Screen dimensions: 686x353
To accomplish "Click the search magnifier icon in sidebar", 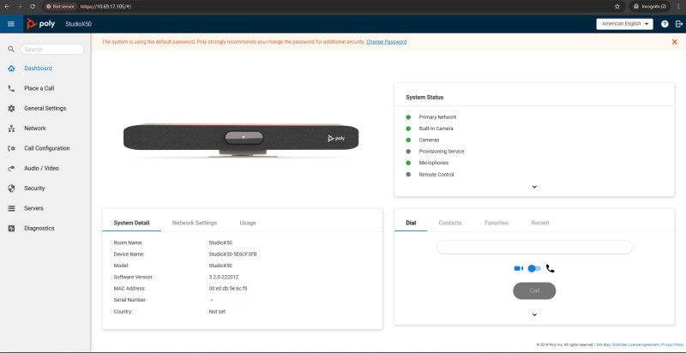I will coord(11,50).
